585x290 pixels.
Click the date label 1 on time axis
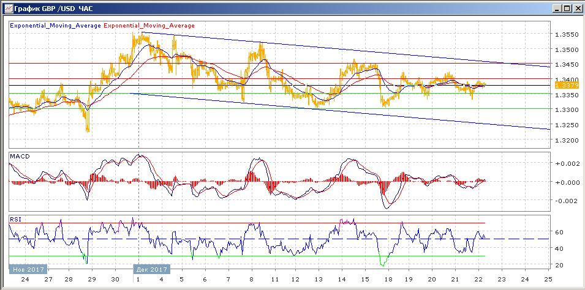(x=138, y=280)
